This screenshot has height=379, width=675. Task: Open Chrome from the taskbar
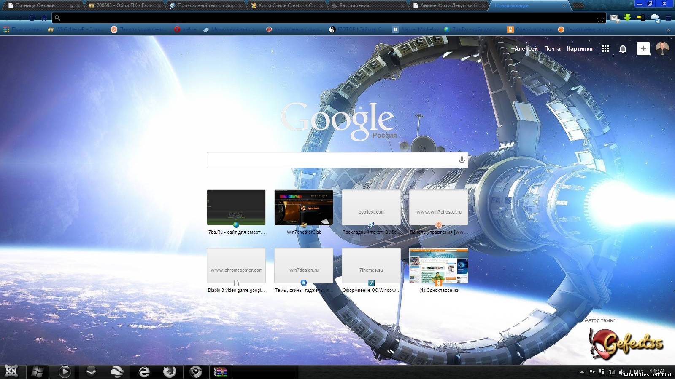196,371
